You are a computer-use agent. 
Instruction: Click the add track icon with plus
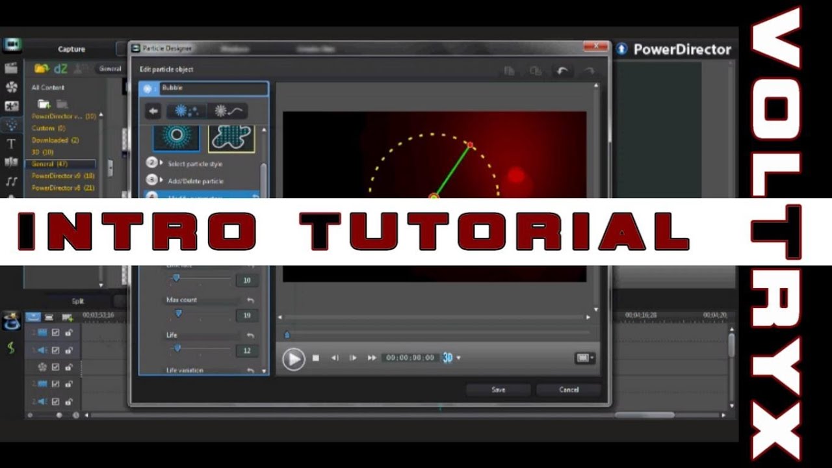[67, 317]
